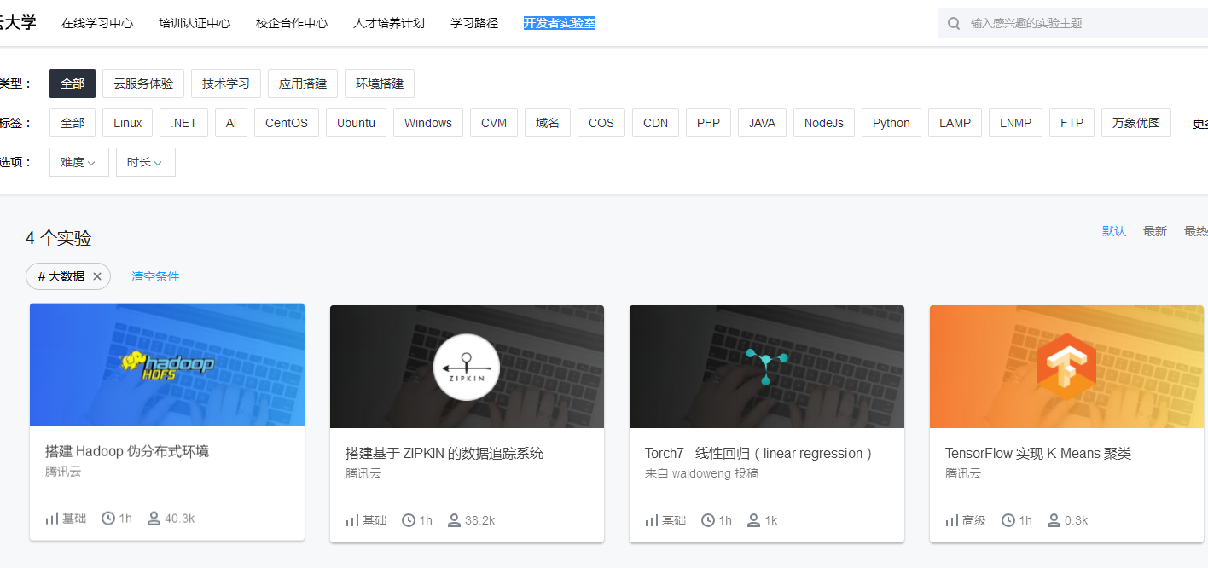Open 人才培养计划 in the top navigation

(x=389, y=23)
